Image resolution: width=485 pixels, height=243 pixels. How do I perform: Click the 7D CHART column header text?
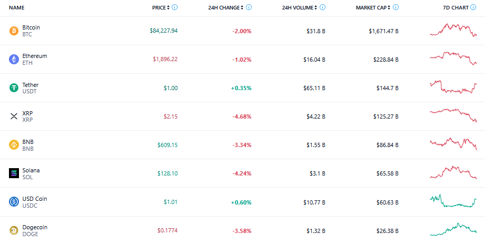tap(456, 8)
